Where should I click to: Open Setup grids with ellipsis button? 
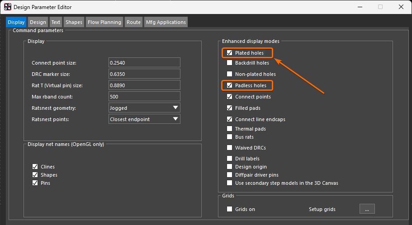[x=367, y=209]
